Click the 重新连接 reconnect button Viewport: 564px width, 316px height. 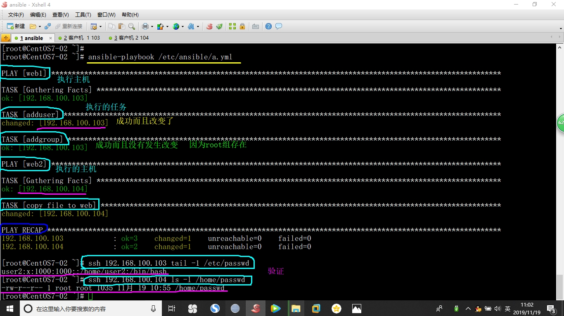[x=69, y=26]
